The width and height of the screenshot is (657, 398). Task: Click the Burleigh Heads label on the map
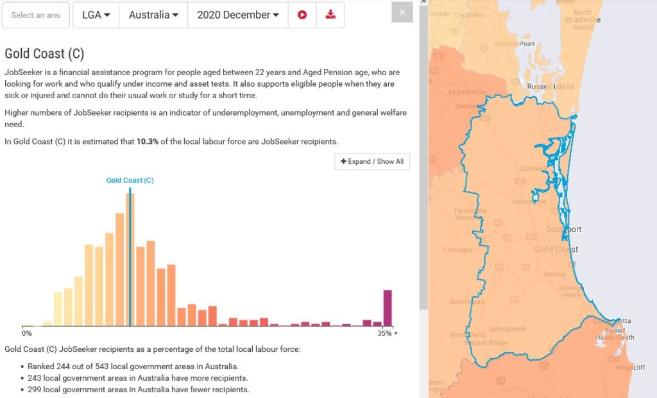pos(571,291)
